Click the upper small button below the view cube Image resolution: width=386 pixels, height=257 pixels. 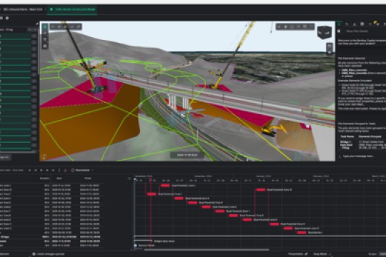pos(330,46)
